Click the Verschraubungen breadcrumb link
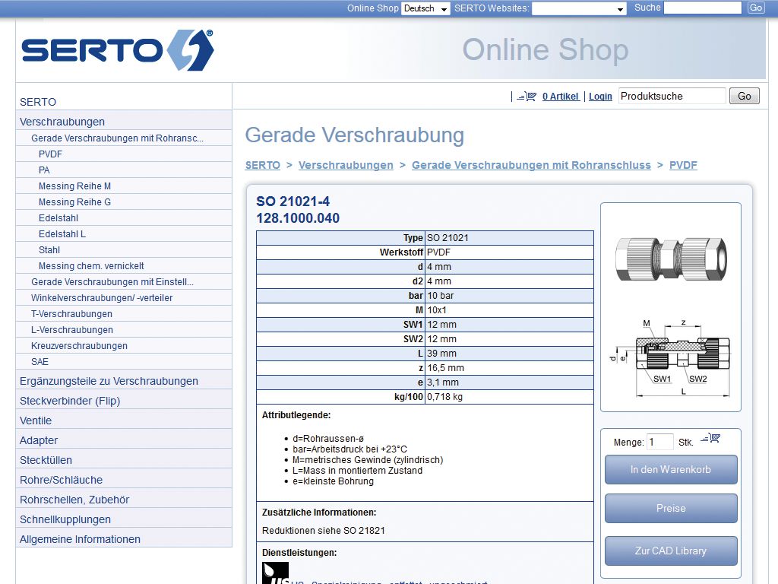This screenshot has width=778, height=584. tap(346, 165)
